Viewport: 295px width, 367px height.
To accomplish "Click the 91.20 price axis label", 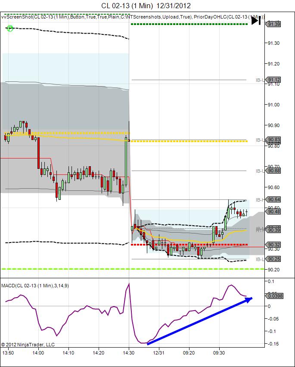I will (x=273, y=64).
